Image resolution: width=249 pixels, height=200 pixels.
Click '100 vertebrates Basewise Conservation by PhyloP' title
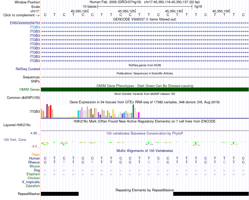pos(145,134)
